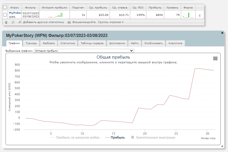This screenshot has width=228, height=152.
Task: Click the add another statistic icon
Action: (20, 22)
